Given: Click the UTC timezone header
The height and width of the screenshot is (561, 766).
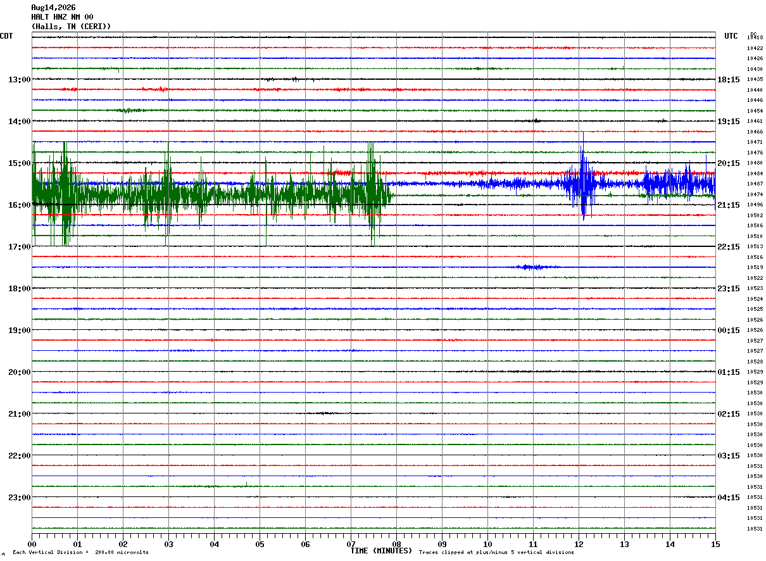Looking at the screenshot, I should [x=731, y=36].
